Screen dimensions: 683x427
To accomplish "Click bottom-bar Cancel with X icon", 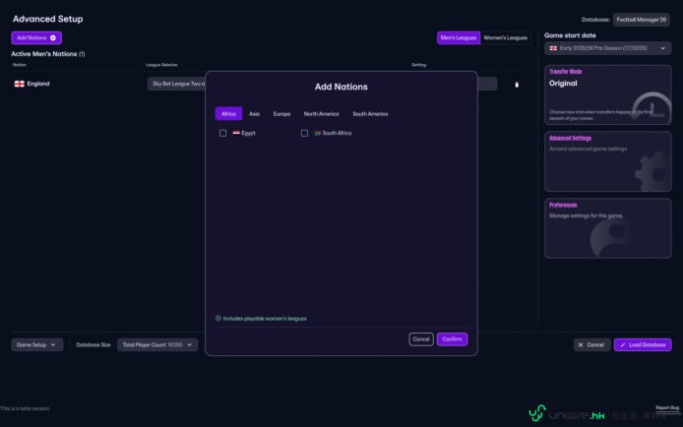I will [591, 344].
